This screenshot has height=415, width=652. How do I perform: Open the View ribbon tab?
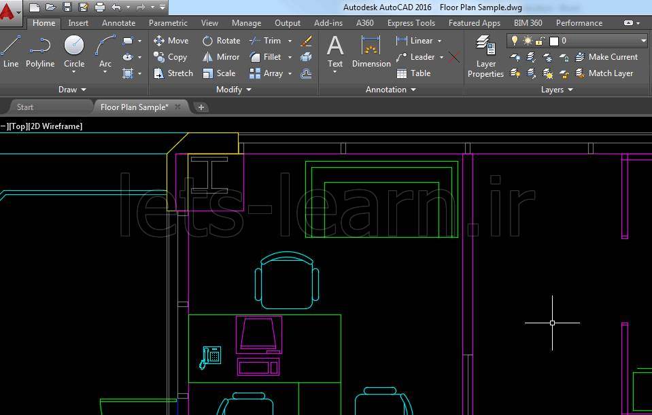[x=209, y=23]
